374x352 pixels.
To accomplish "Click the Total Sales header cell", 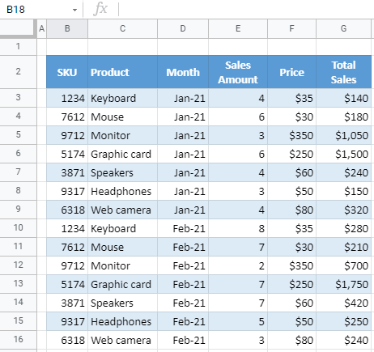I will pyautogui.click(x=344, y=72).
